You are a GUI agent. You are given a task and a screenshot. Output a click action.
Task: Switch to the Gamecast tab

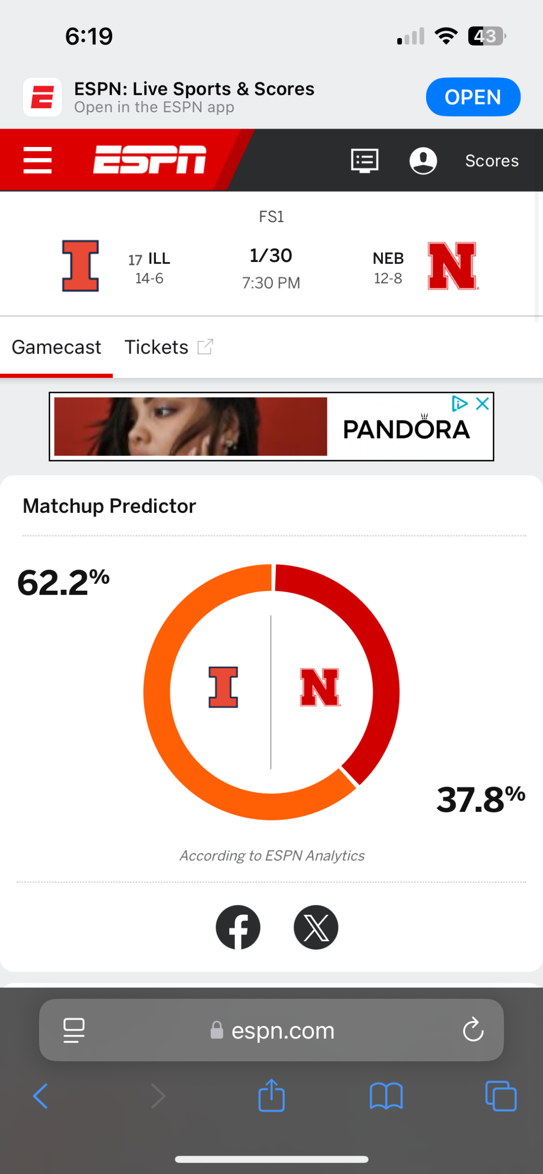pos(56,348)
